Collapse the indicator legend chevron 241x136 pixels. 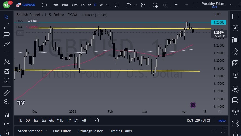point(20,33)
